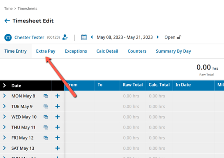Expand all rows via the Date header chevron
The height and width of the screenshot is (158, 224).
4,86
